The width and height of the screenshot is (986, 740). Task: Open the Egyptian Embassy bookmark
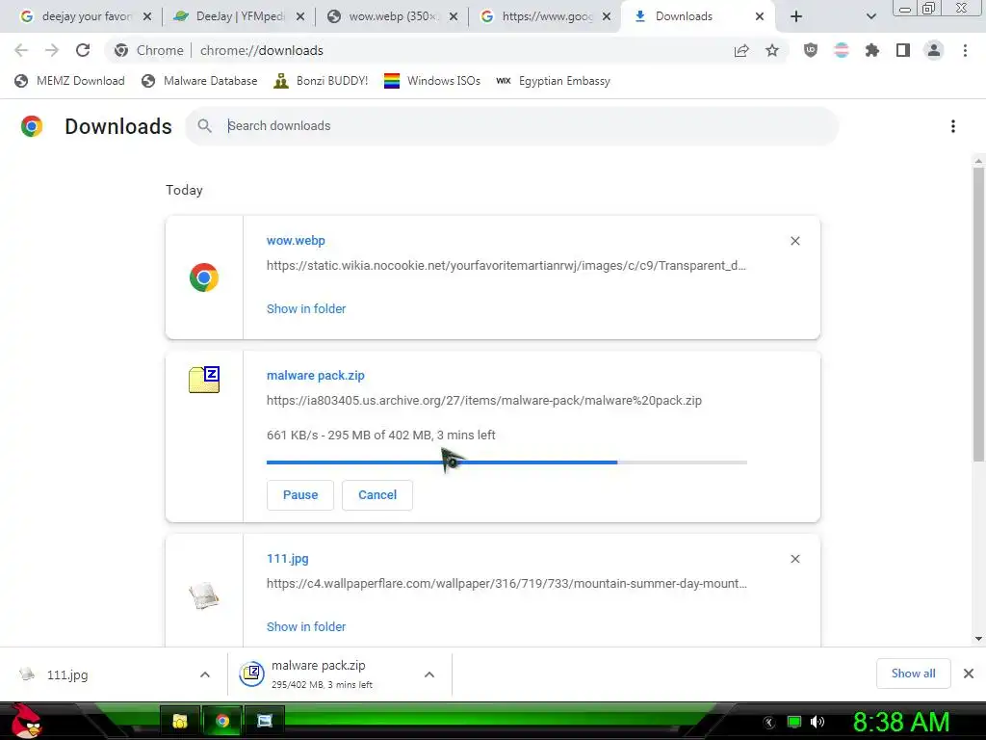click(x=554, y=81)
